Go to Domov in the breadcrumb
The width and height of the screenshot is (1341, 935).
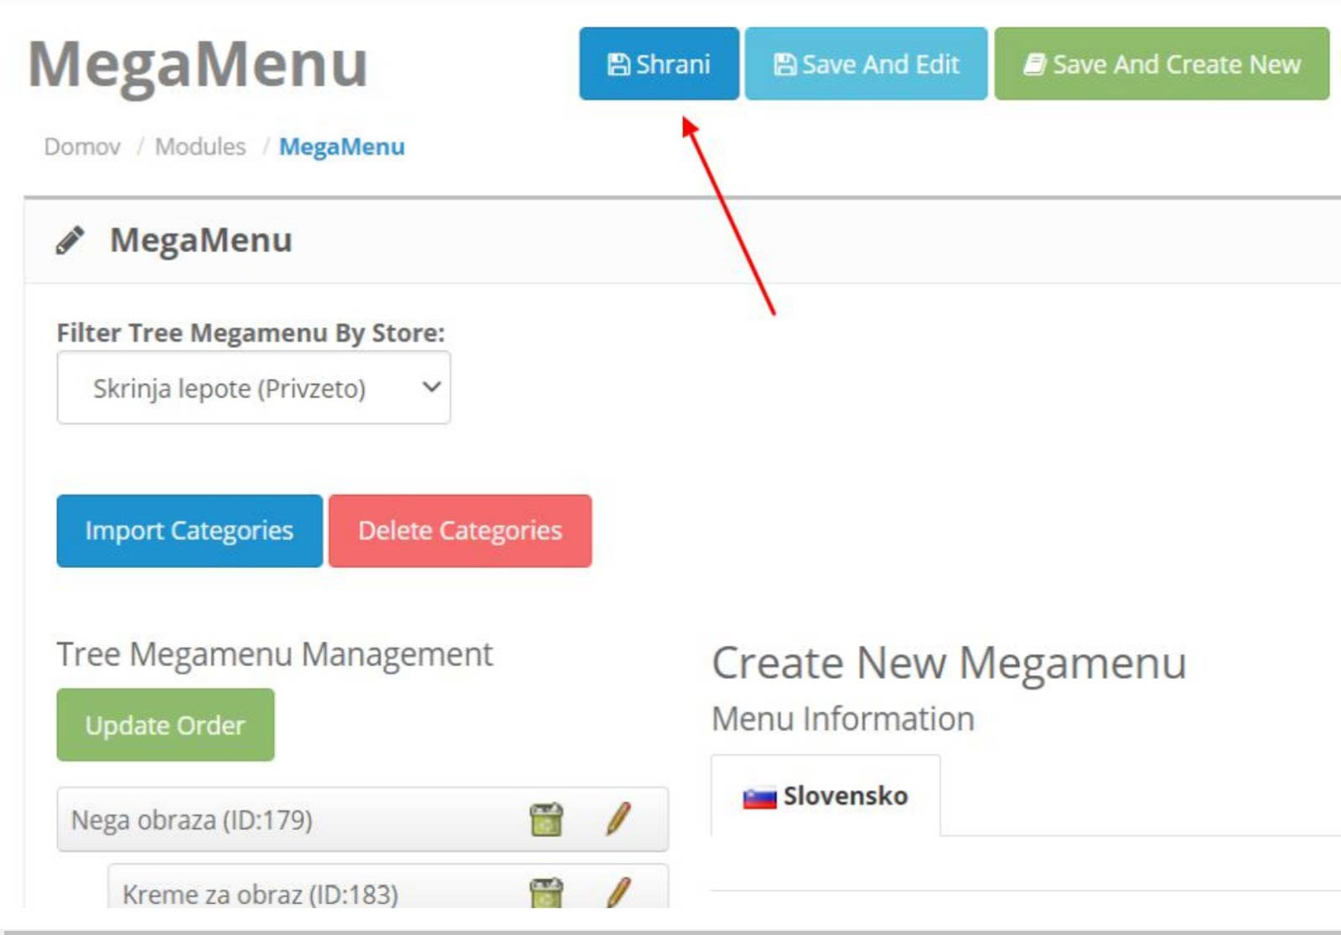[82, 147]
